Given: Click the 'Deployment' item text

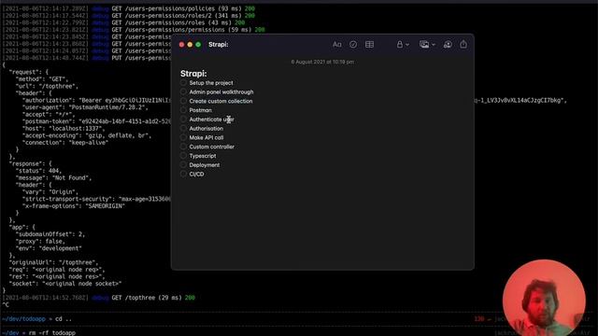Looking at the screenshot, I should pyautogui.click(x=205, y=165).
